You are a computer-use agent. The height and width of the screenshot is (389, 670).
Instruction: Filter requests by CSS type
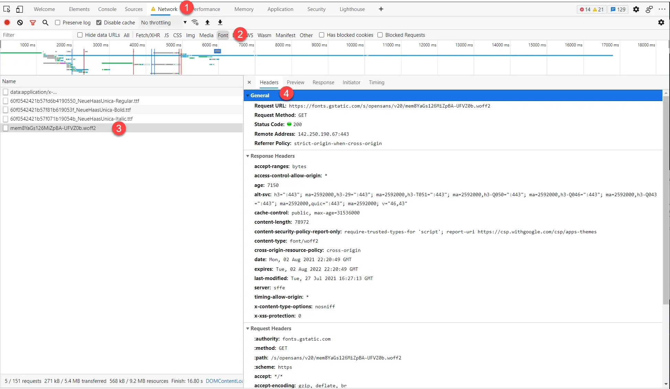coord(177,35)
